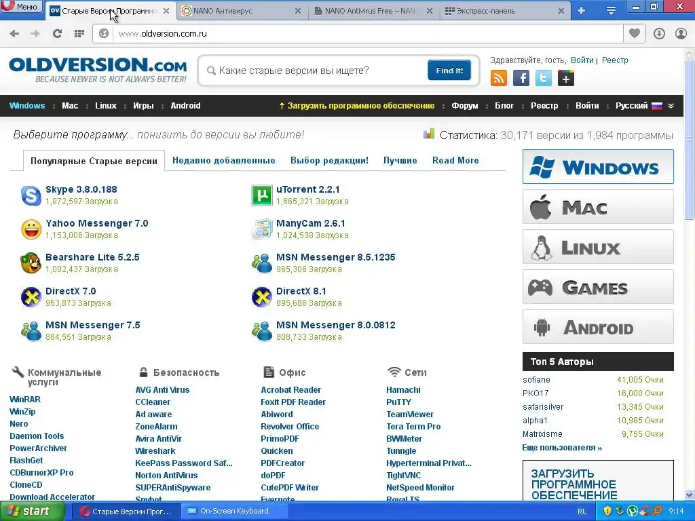Click the Android platform banner button

pyautogui.click(x=598, y=327)
